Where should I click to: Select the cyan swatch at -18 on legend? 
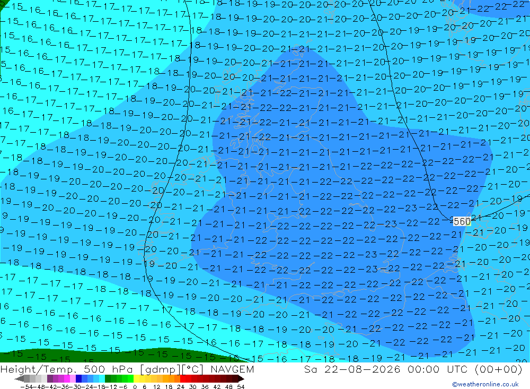[x=102, y=379]
